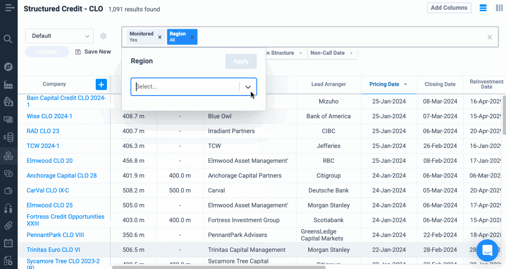Open settings gear beside the Default view
The width and height of the screenshot is (506, 269).
point(103,36)
